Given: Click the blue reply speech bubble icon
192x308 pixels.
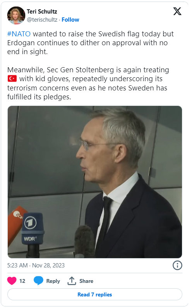Looking at the screenshot, I should [38, 281].
